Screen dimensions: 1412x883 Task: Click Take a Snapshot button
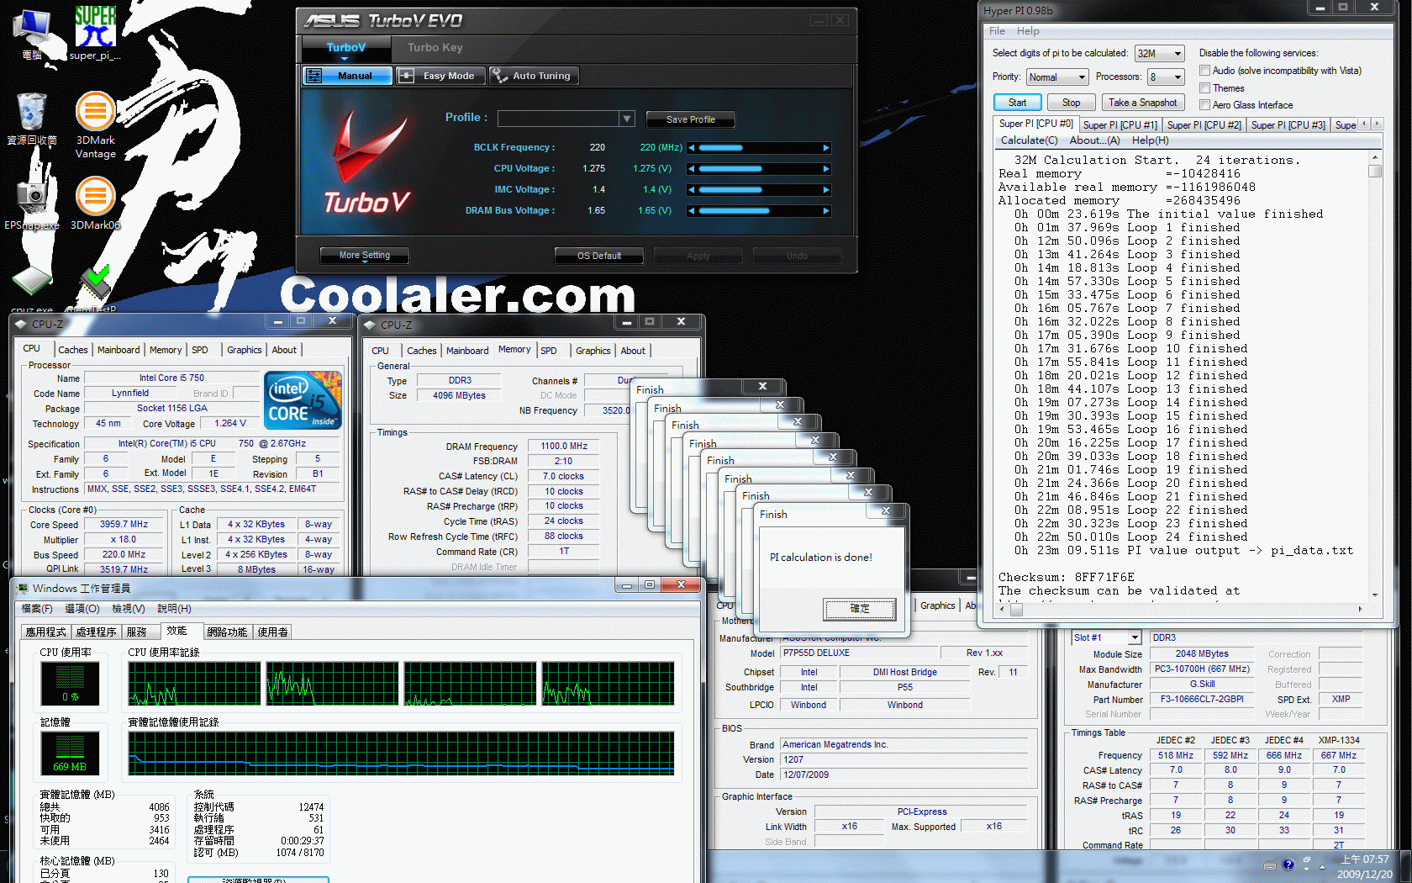click(x=1142, y=103)
